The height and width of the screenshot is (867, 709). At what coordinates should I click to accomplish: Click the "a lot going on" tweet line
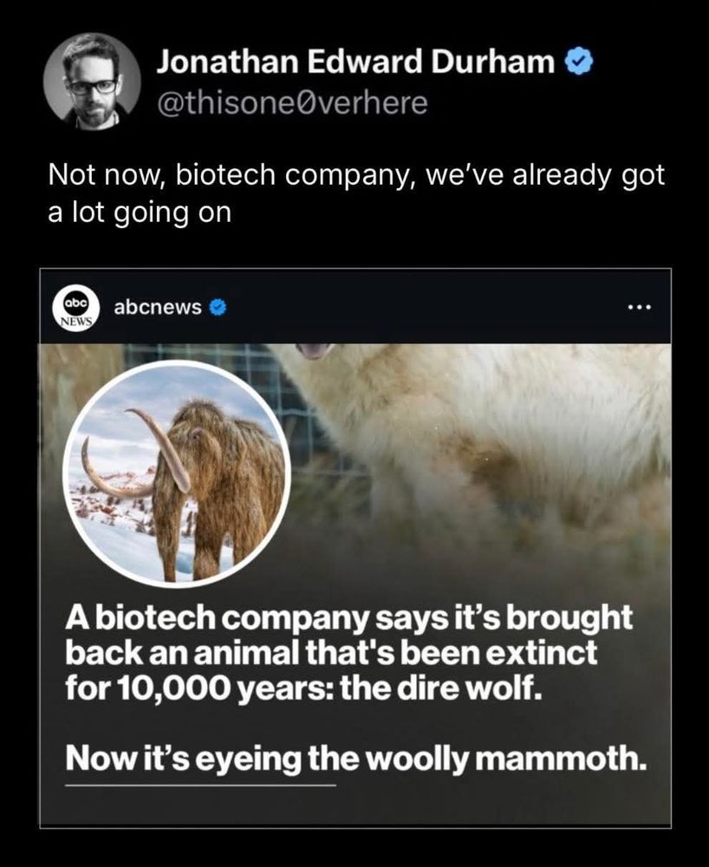[140, 213]
